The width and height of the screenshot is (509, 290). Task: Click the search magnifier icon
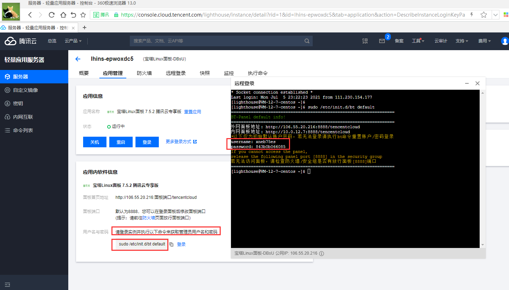point(307,41)
